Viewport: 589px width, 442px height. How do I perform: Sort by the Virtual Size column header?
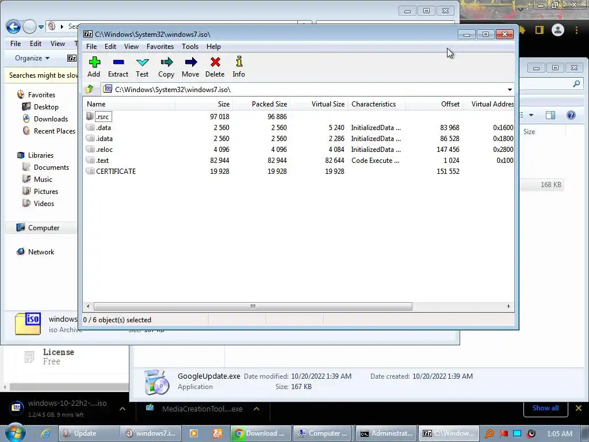[319, 104]
